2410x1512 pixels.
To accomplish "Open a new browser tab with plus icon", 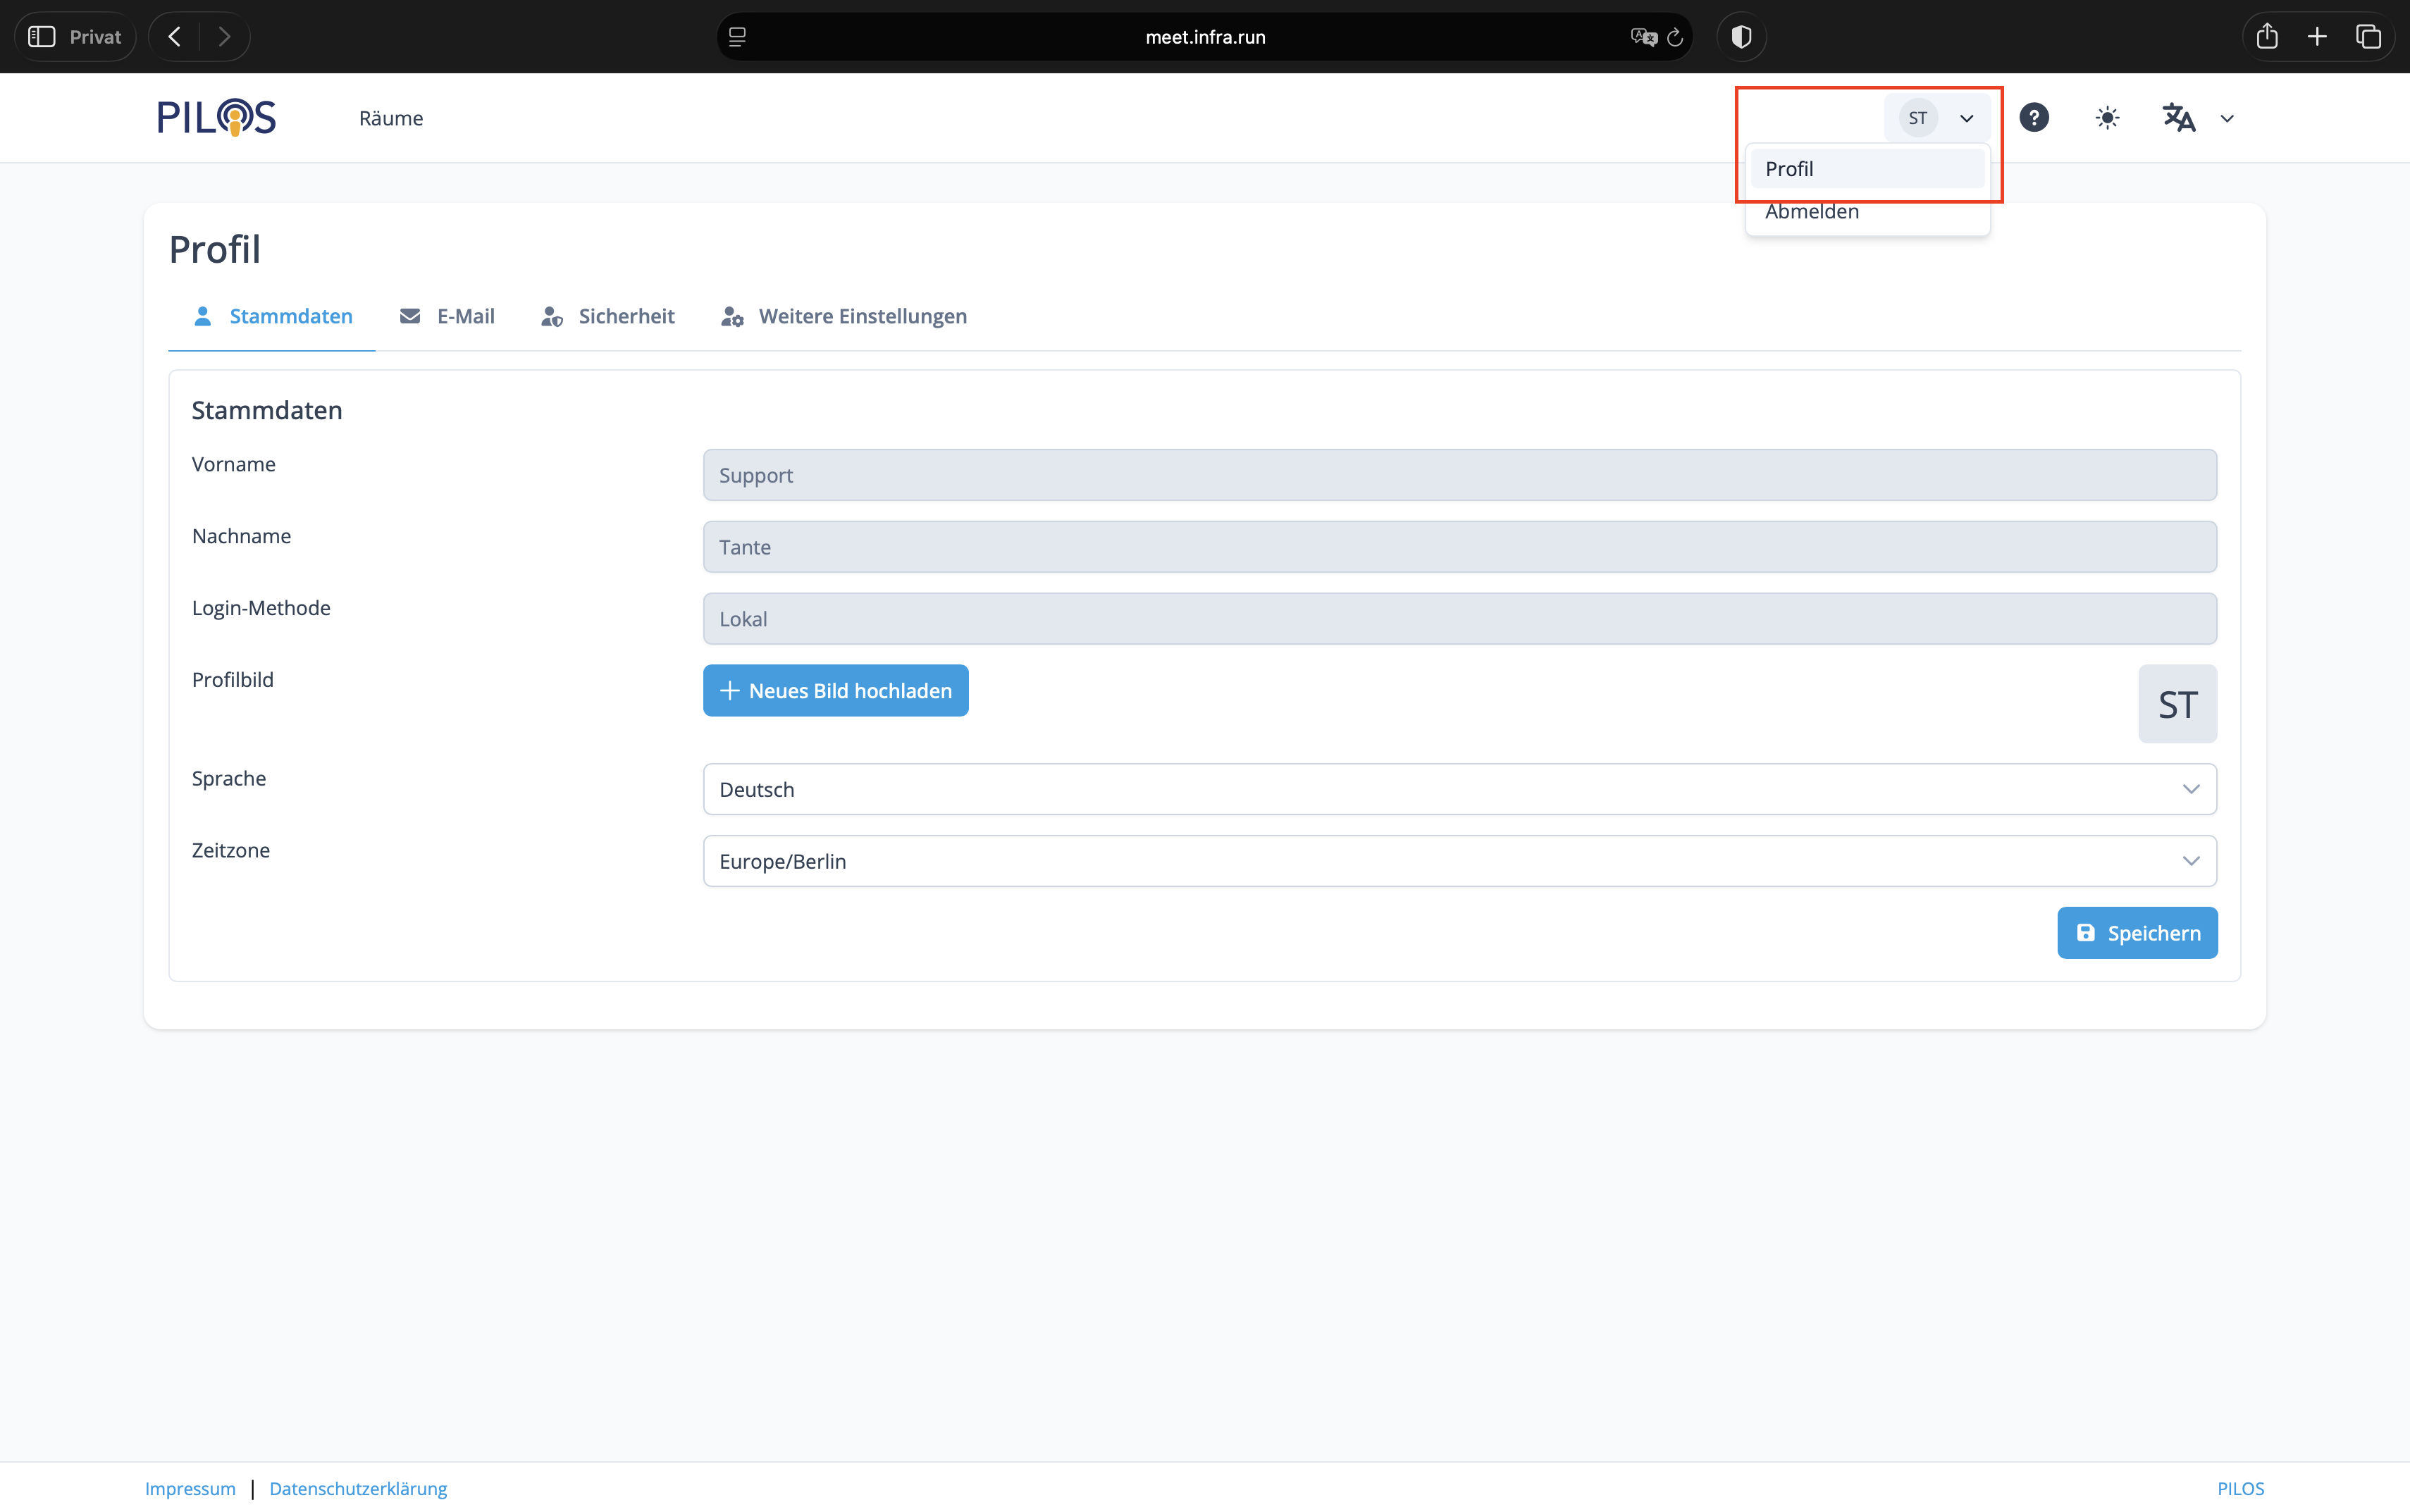I will pyautogui.click(x=2317, y=37).
